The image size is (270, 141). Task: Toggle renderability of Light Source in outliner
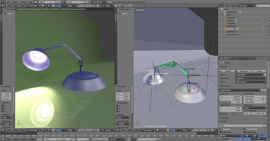click(268, 32)
